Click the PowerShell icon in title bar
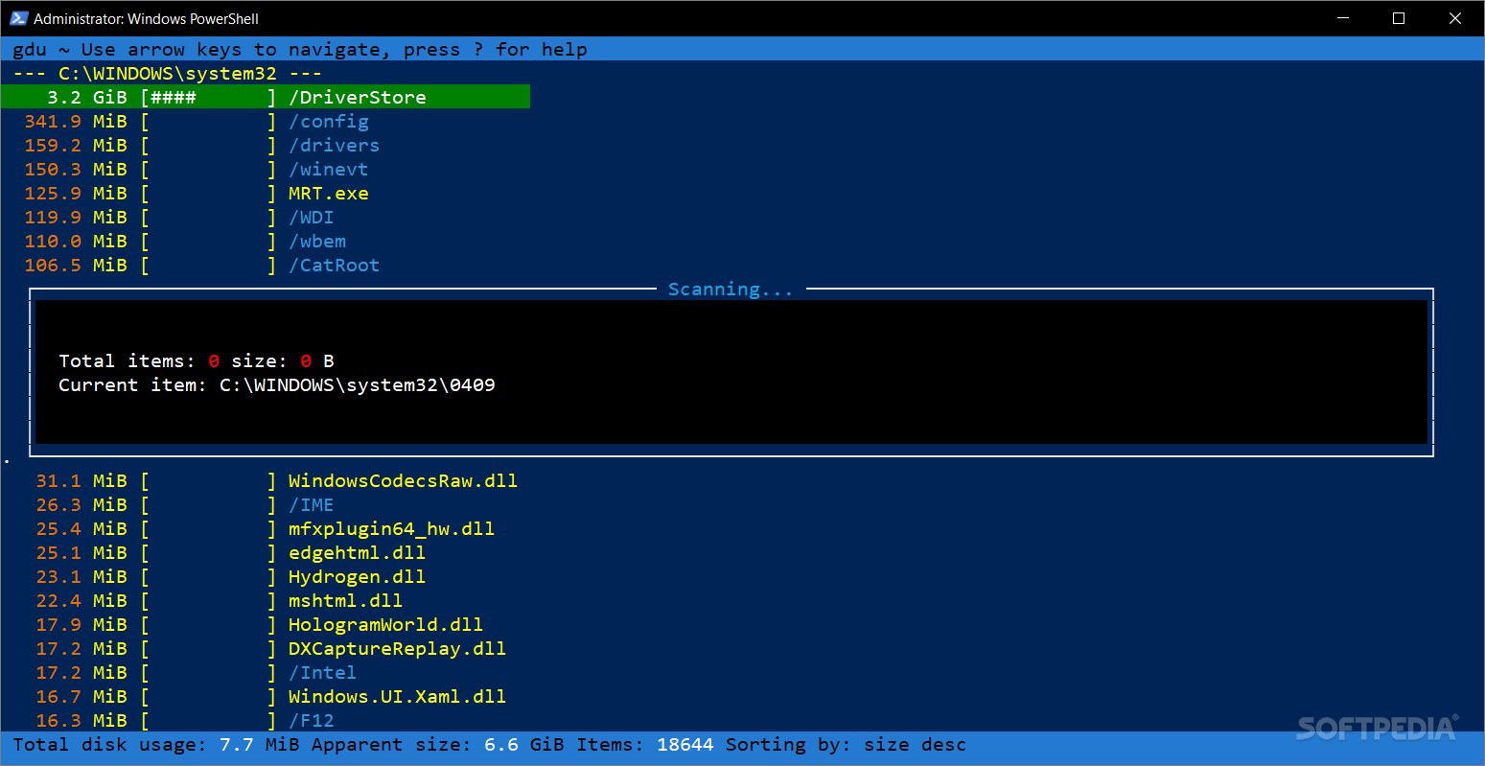1485x766 pixels. pos(19,18)
